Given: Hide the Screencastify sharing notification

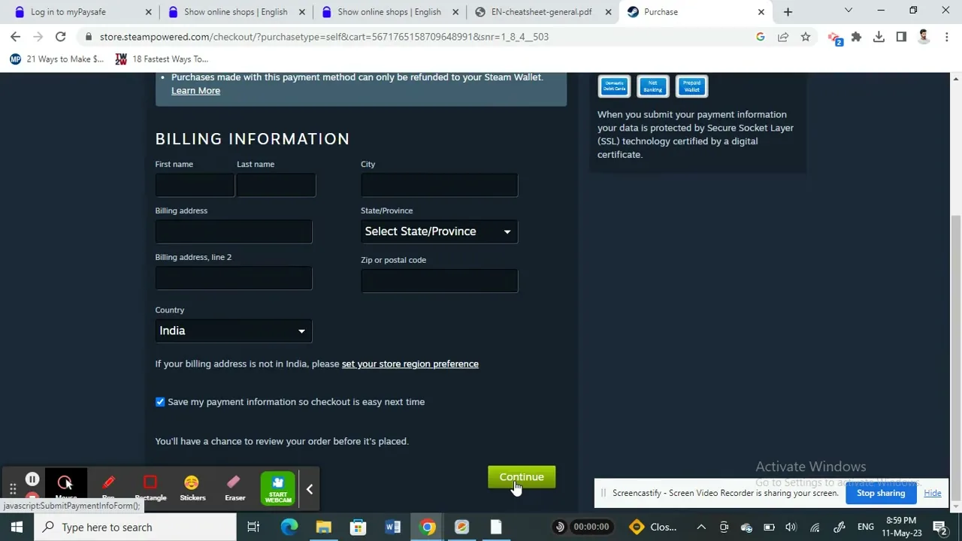Looking at the screenshot, I should pos(932,493).
